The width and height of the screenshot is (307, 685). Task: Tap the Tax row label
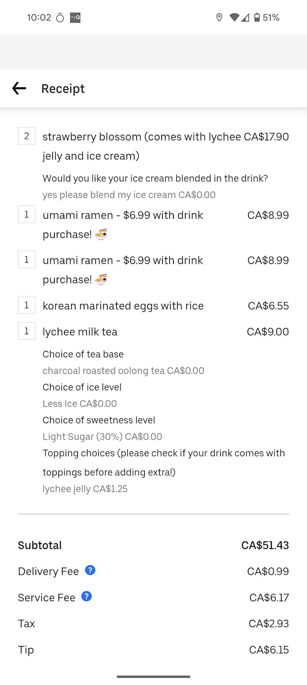click(x=27, y=623)
